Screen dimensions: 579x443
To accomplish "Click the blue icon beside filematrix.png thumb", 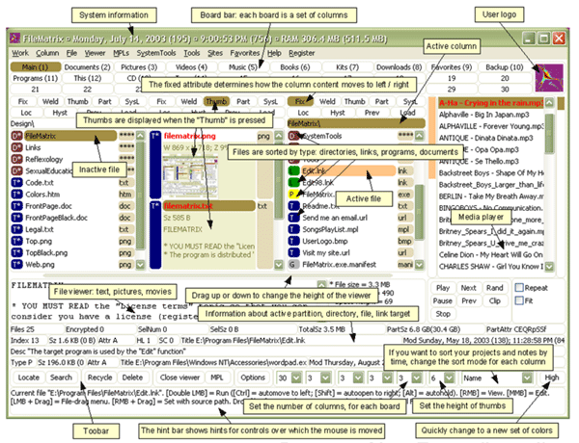I will coord(155,165).
